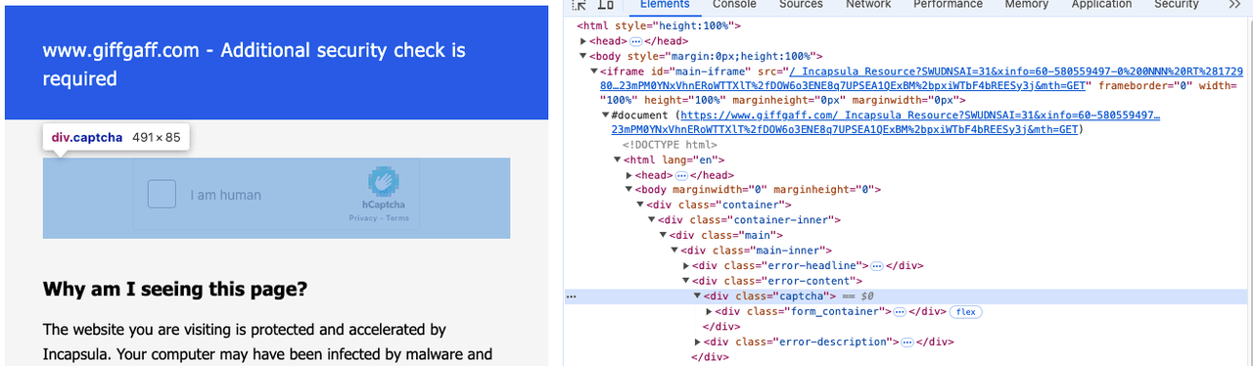
Task: Collapse the container-inner div node
Action: coord(652,219)
